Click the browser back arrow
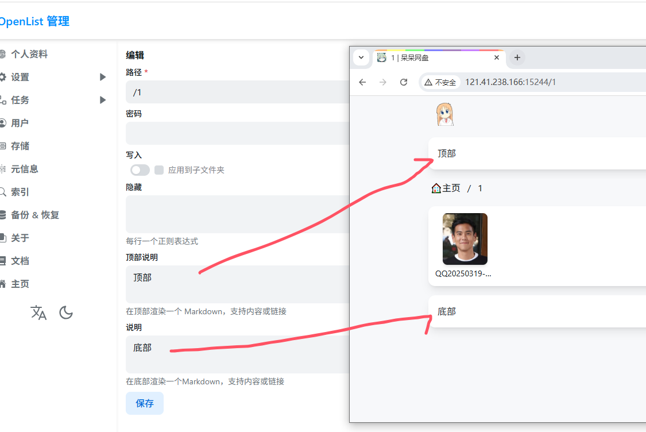This screenshot has width=646, height=432. tap(362, 82)
